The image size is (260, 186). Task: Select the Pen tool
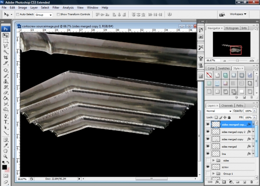tap(6, 116)
